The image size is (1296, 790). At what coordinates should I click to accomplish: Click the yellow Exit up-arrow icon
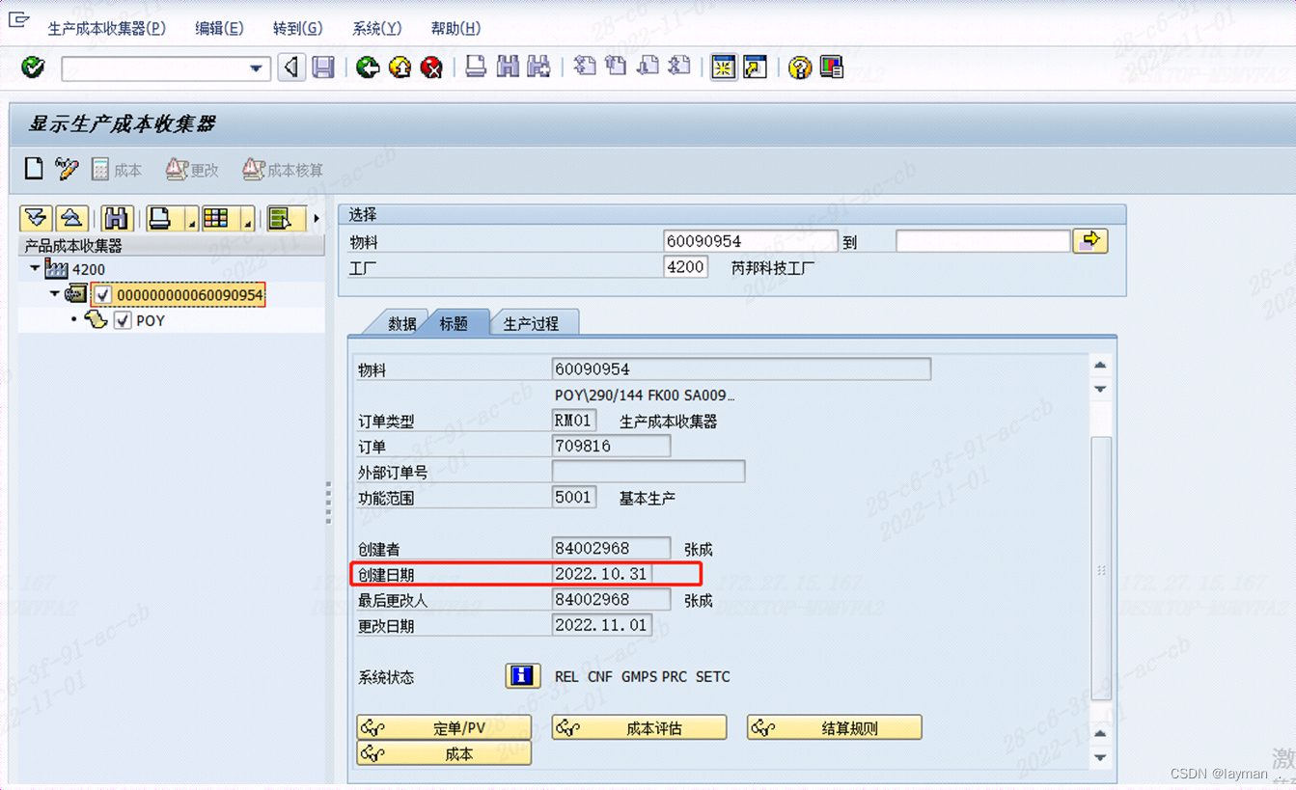(400, 68)
